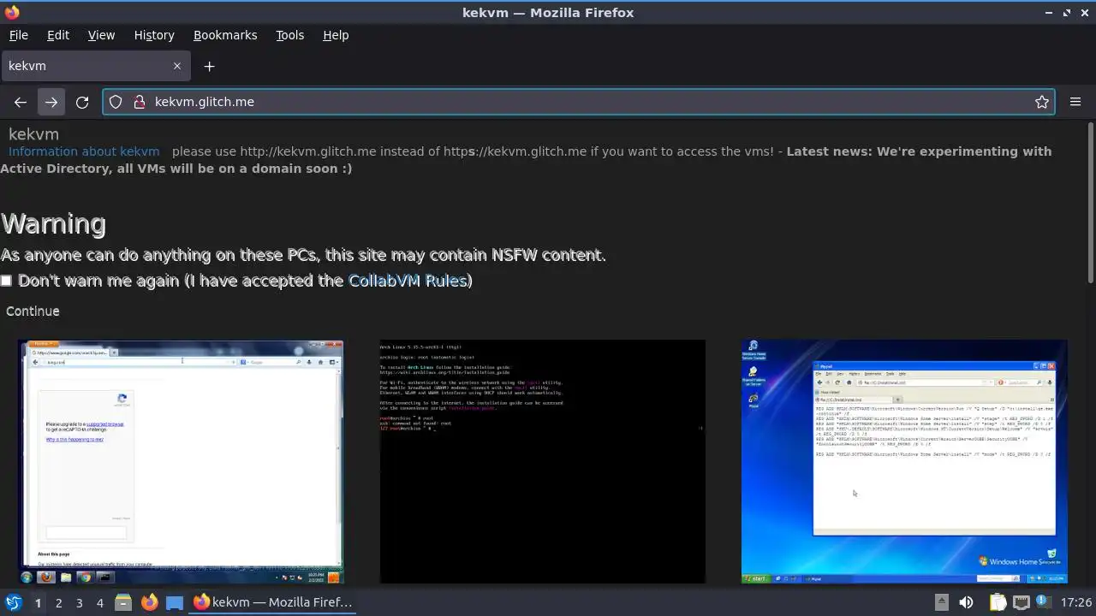
Task: Click the Continue button
Action: pos(33,311)
